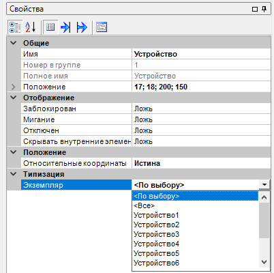Open the property pages window icon

pos(102,27)
